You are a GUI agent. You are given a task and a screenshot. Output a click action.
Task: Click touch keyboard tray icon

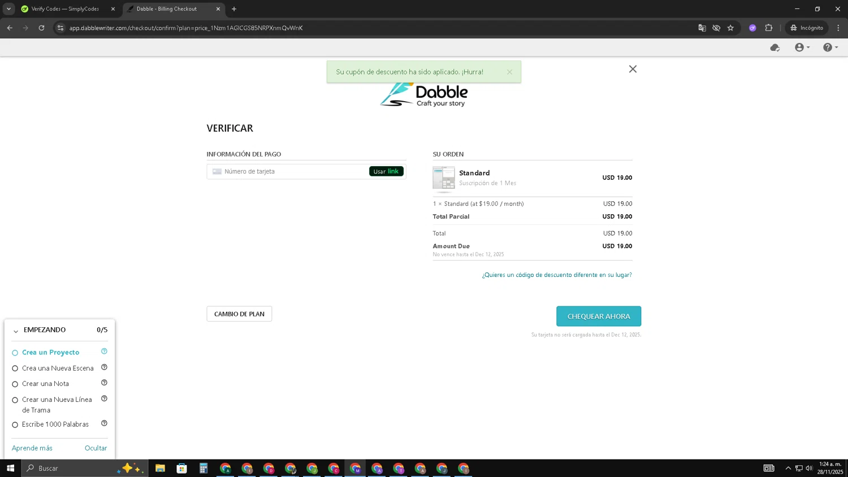769,468
